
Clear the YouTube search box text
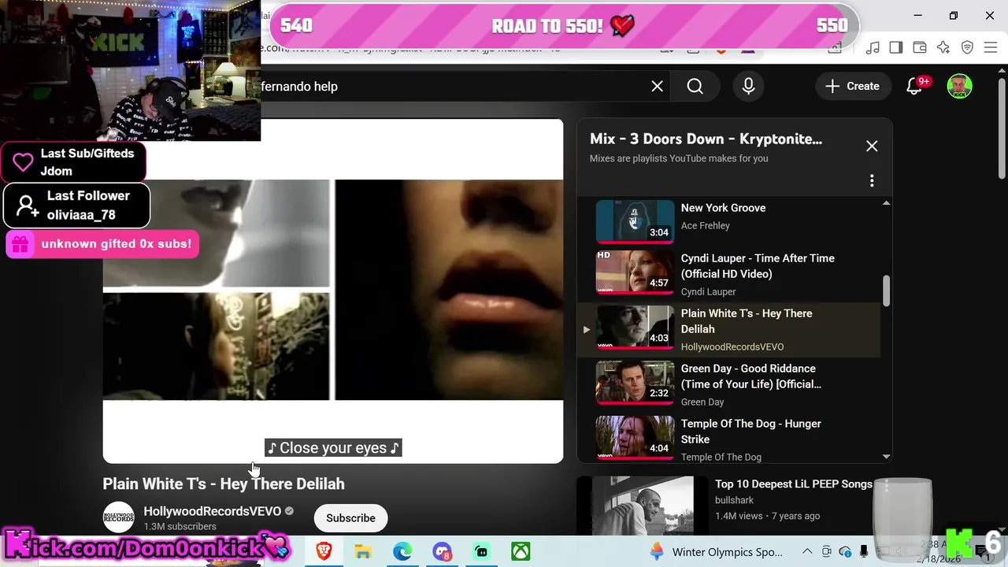(657, 87)
